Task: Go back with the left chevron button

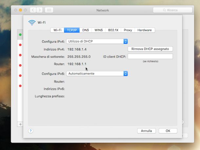Action: tap(33, 10)
